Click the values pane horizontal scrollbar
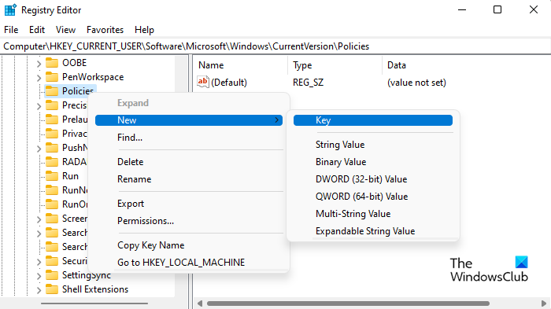The height and width of the screenshot is (309, 551). point(348,303)
